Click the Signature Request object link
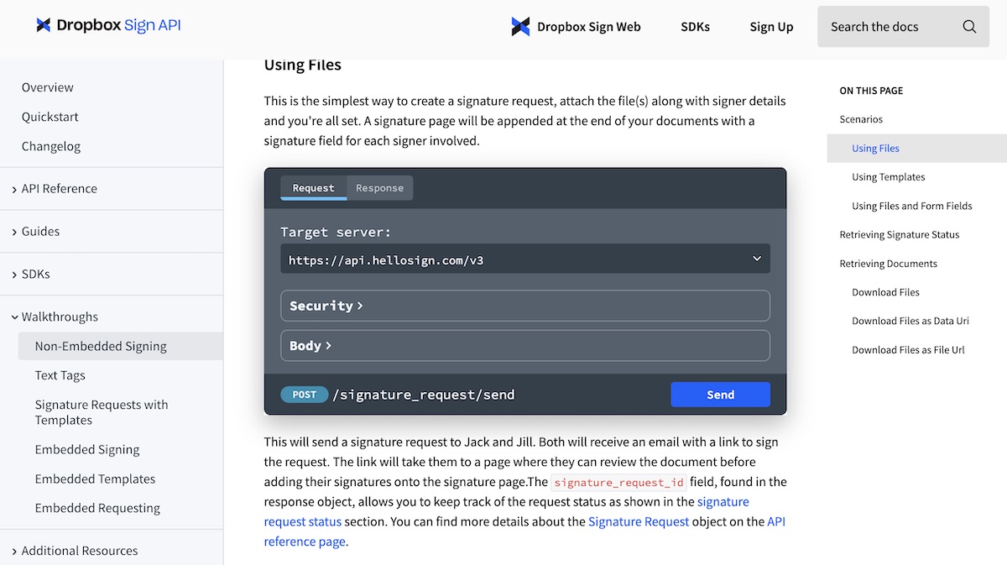 (638, 521)
